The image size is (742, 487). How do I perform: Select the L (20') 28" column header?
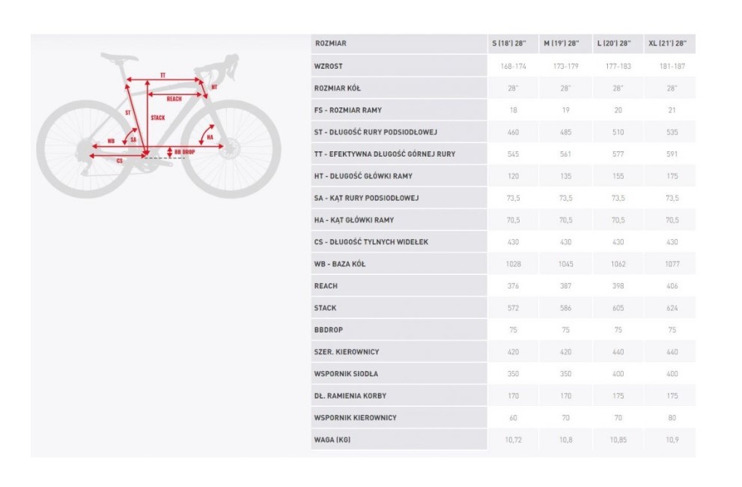click(614, 43)
